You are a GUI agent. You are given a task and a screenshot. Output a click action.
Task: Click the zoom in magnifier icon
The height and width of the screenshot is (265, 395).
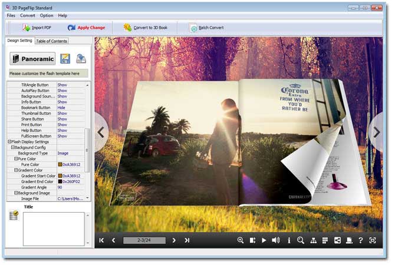[241, 240]
